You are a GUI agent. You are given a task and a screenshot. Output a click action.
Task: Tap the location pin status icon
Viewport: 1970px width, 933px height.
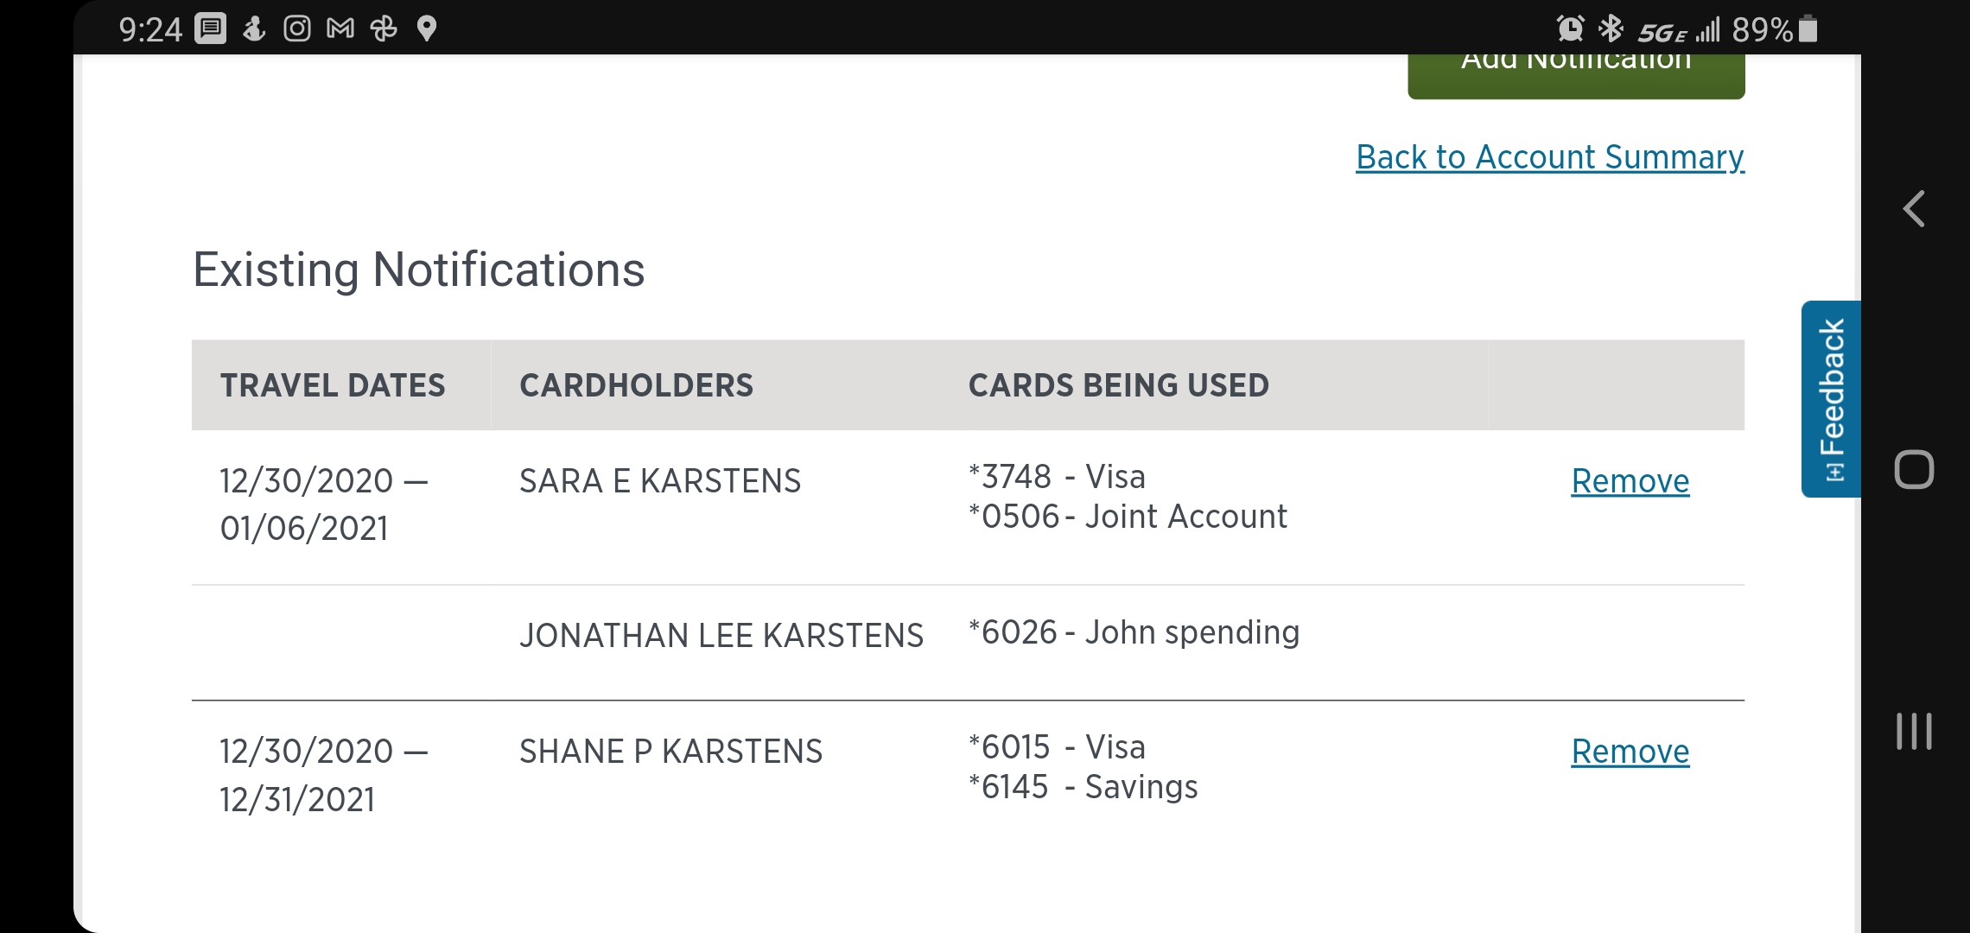[x=427, y=29]
